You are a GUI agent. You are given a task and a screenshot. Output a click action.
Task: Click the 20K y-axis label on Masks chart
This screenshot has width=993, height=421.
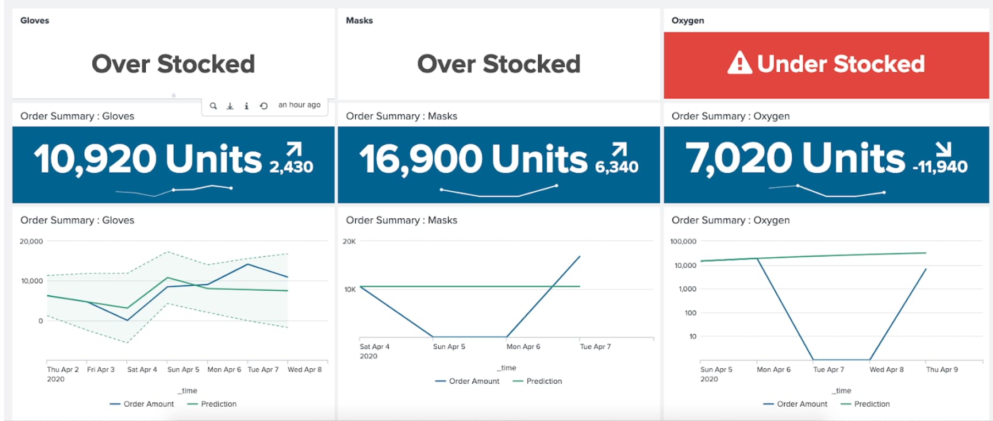click(349, 241)
